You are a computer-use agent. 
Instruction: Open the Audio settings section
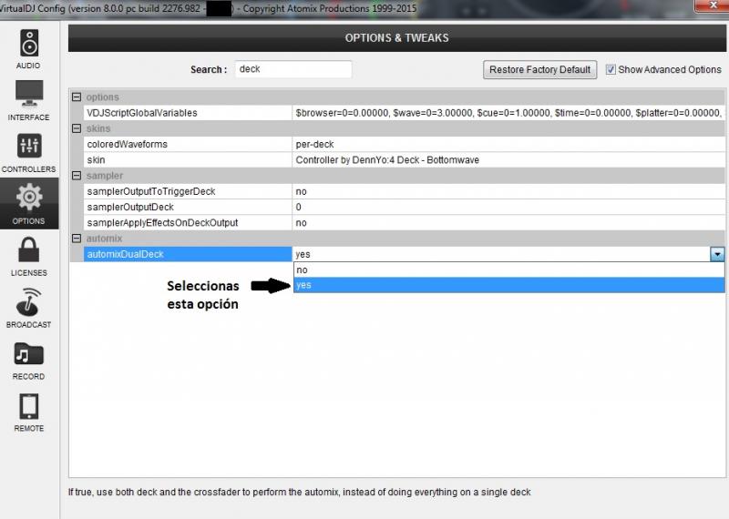29,48
